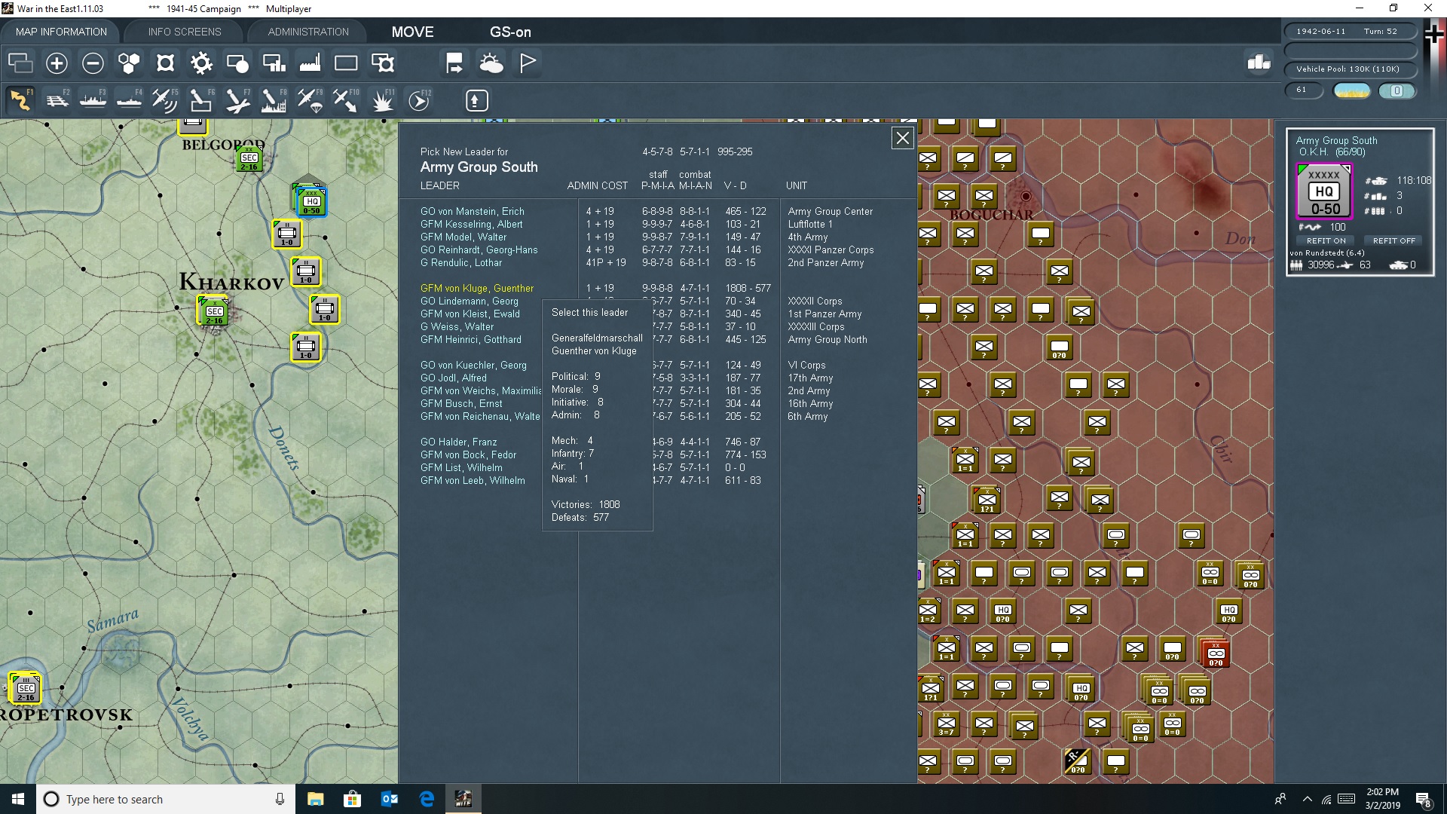
Task: Click the overlapping windows icon in toolbar
Action: [x=20, y=63]
